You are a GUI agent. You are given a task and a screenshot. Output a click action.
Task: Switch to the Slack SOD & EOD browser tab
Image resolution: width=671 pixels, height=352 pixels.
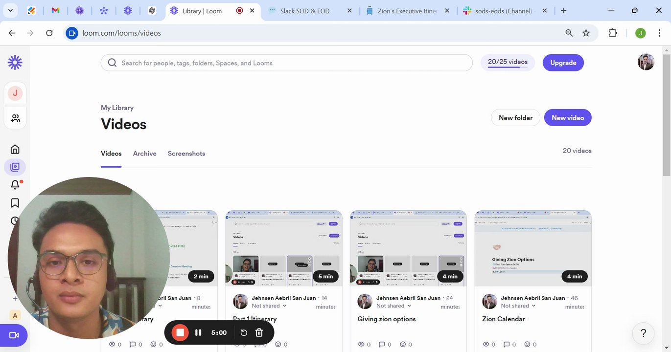coord(310,11)
